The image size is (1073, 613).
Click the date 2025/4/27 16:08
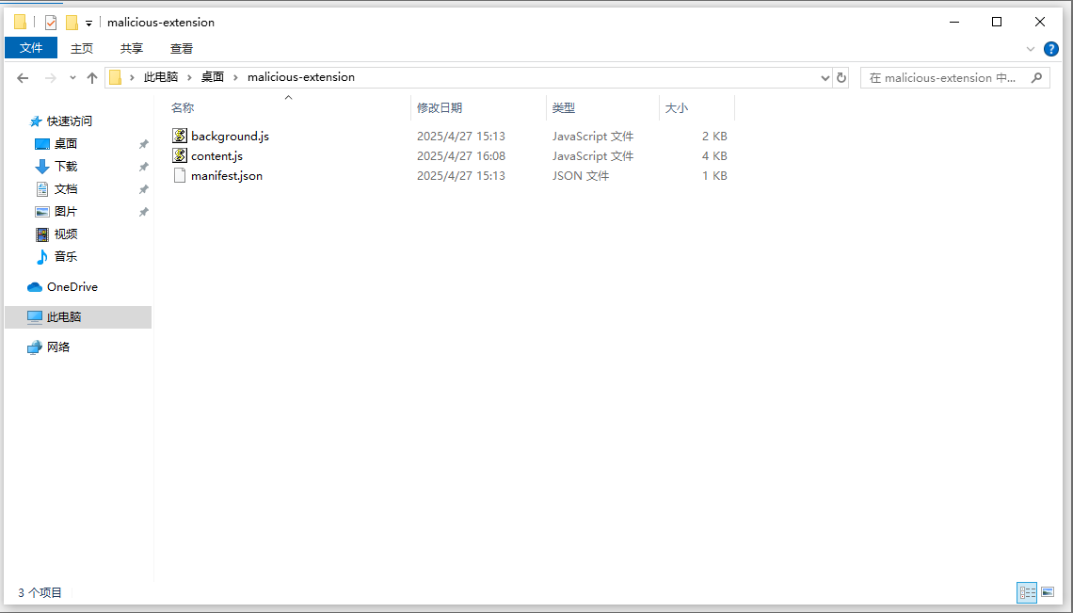point(461,156)
